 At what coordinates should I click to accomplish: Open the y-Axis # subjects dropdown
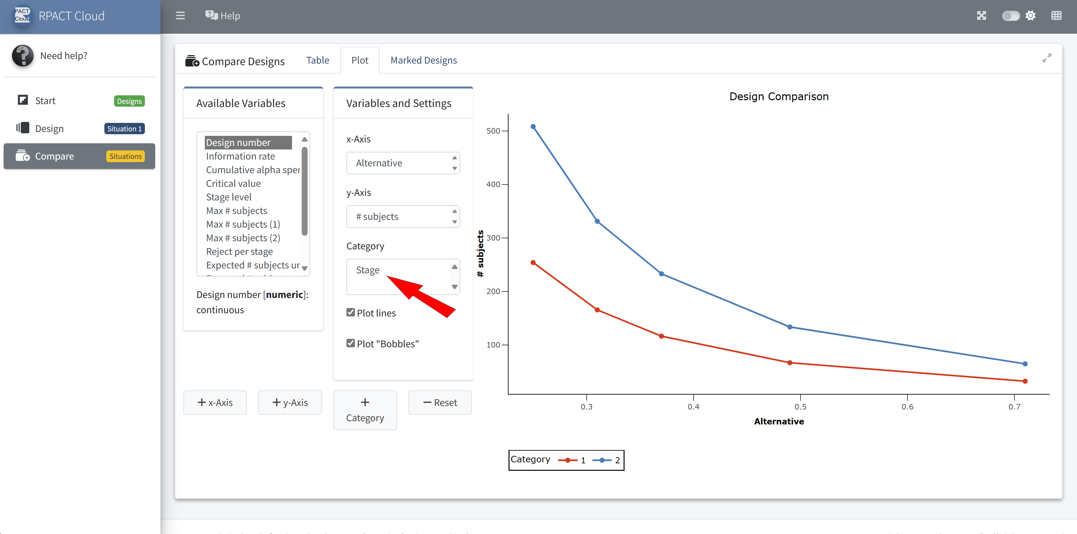(x=403, y=217)
